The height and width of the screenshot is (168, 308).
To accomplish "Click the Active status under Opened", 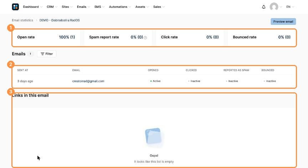I will 155,81.
